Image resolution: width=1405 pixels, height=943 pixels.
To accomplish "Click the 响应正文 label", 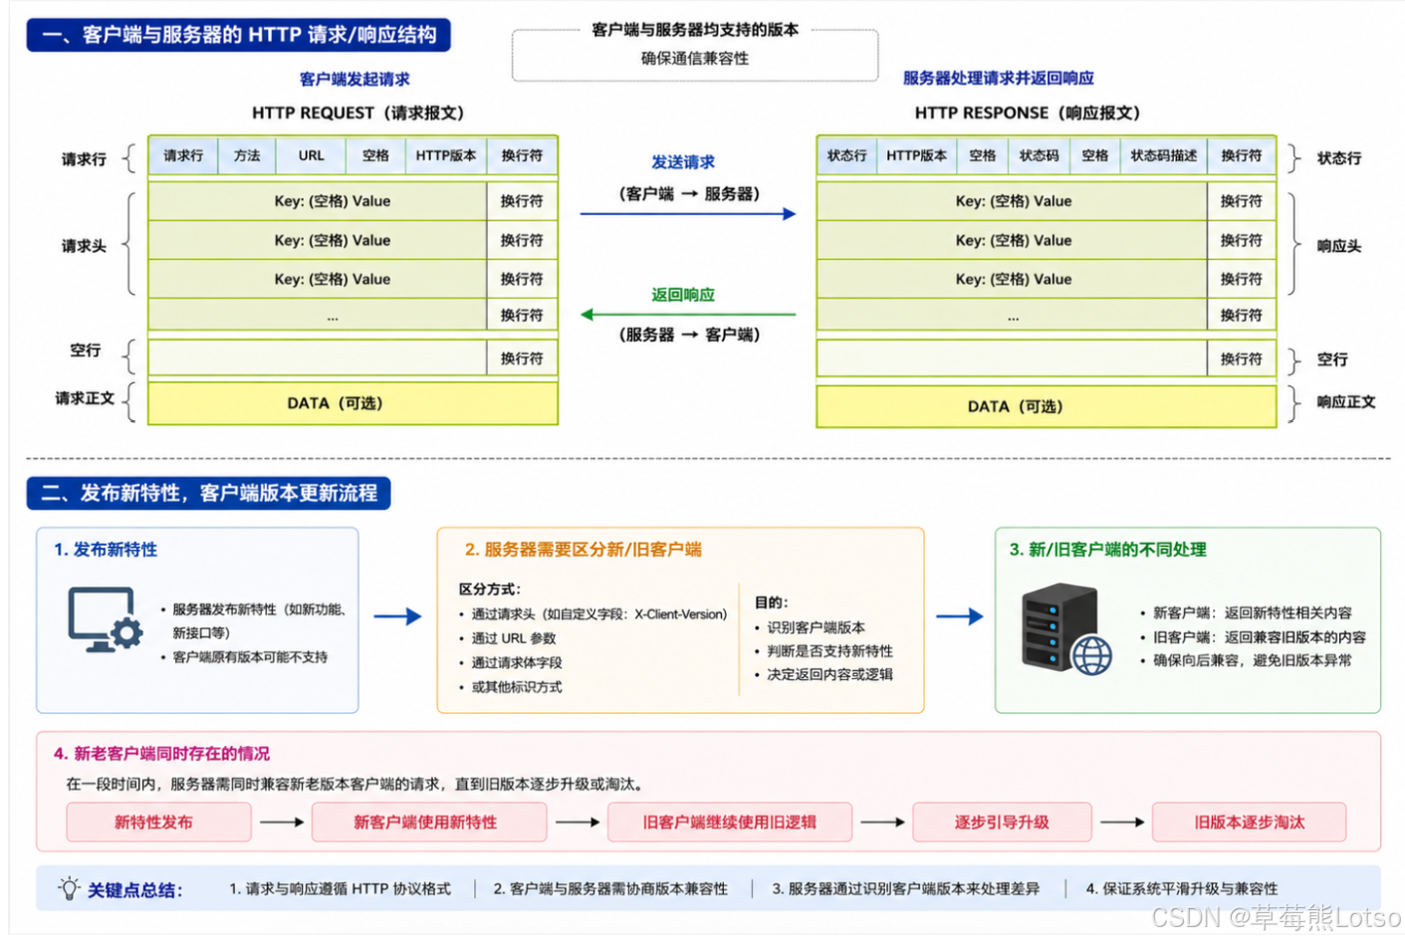I will coord(1345,401).
